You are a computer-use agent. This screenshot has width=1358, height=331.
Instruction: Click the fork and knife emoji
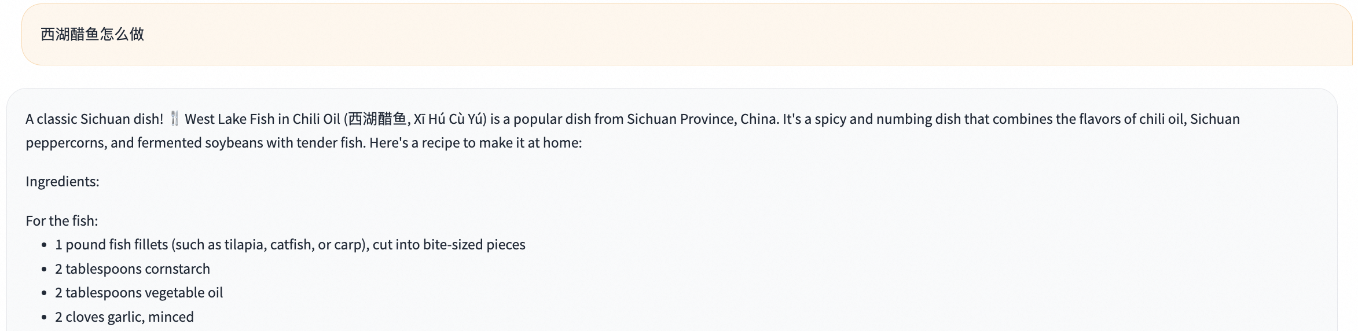click(x=174, y=119)
